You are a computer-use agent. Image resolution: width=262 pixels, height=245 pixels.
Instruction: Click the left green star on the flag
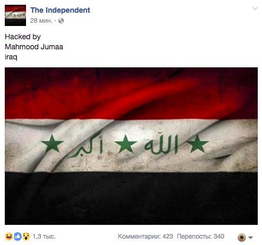[x=52, y=144]
